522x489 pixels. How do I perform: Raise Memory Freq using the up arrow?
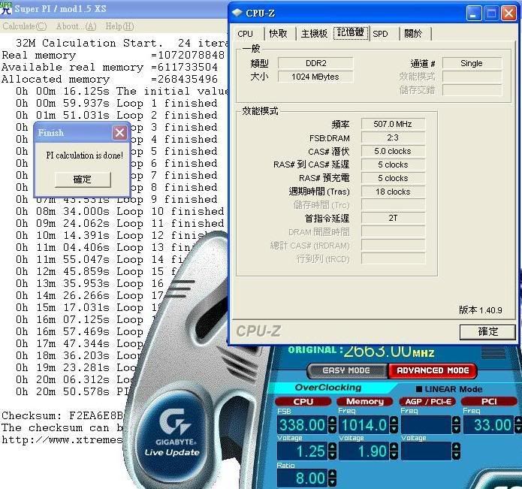394,421
